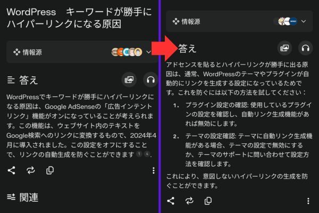
Task: Open more options menu for right answer
Action: pos(308,201)
